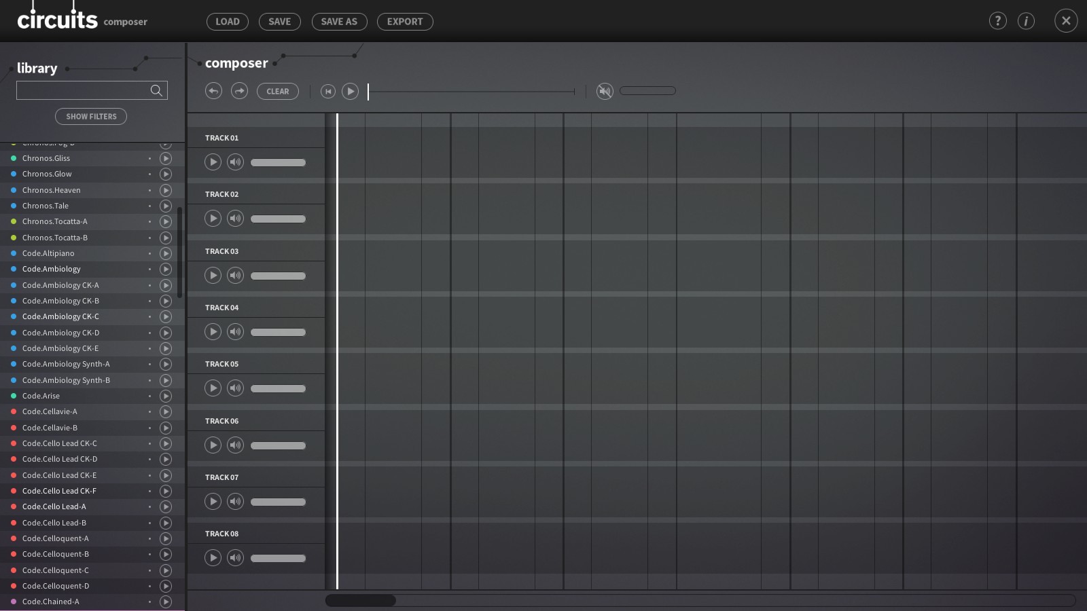Select Code.Cellavie-B in library

[x=50, y=428]
